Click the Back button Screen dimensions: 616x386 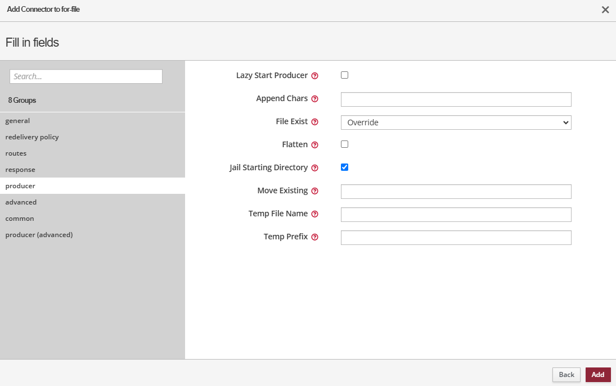click(x=566, y=375)
